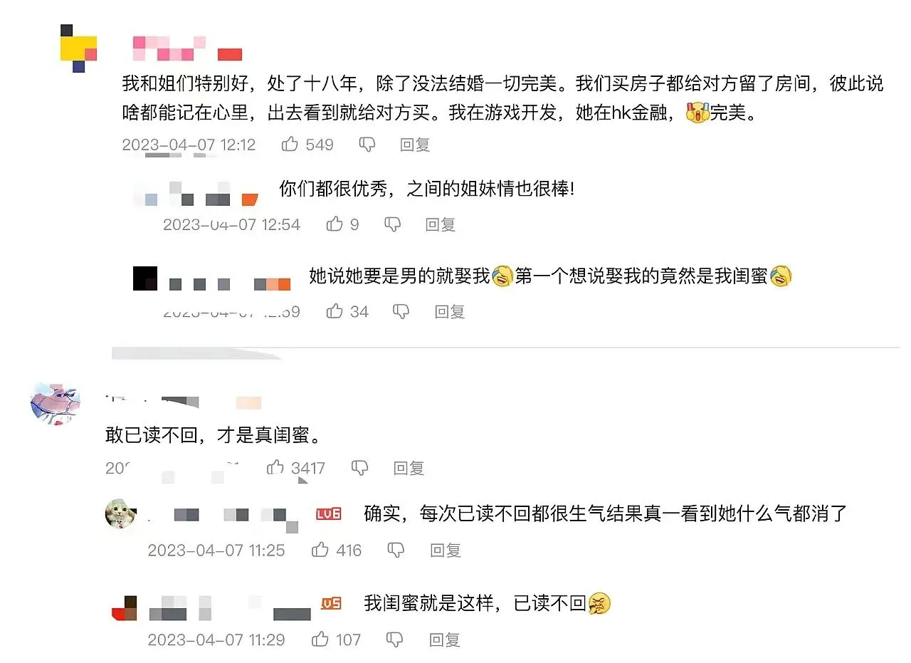Like the comment with 549 likes
This screenshot has height=663, width=911.
[x=290, y=145]
